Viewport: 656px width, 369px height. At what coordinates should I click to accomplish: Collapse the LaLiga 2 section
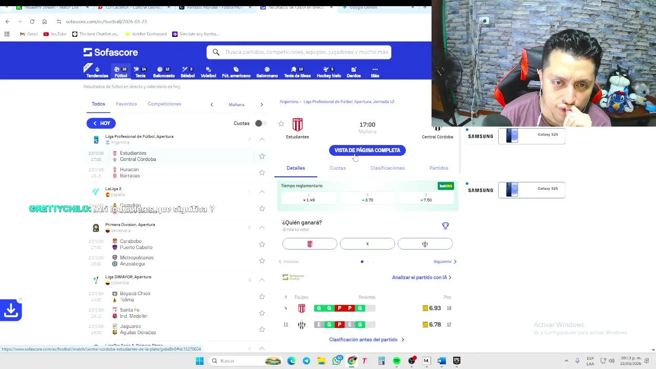pos(262,192)
